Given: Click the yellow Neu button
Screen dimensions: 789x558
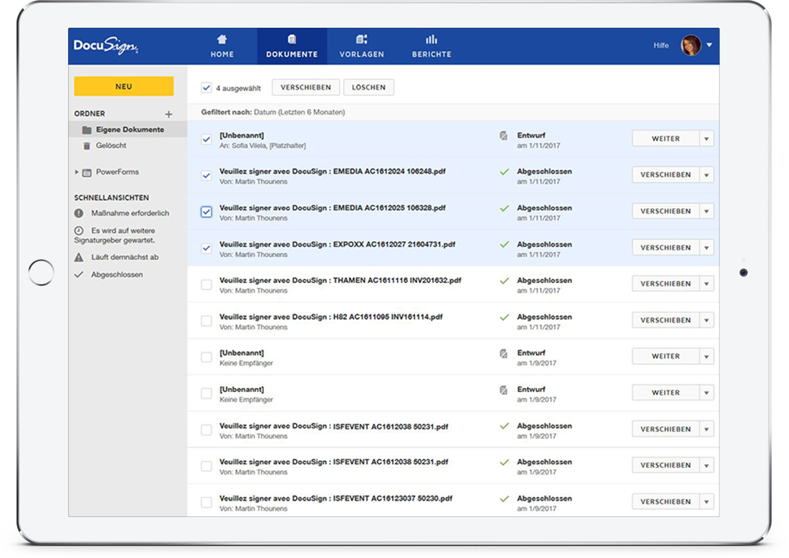Looking at the screenshot, I should pos(124,87).
